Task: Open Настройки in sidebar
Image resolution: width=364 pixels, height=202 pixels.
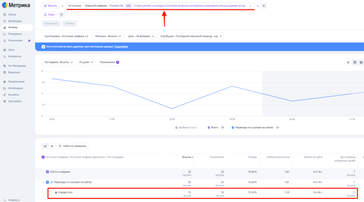Action: 15,101
